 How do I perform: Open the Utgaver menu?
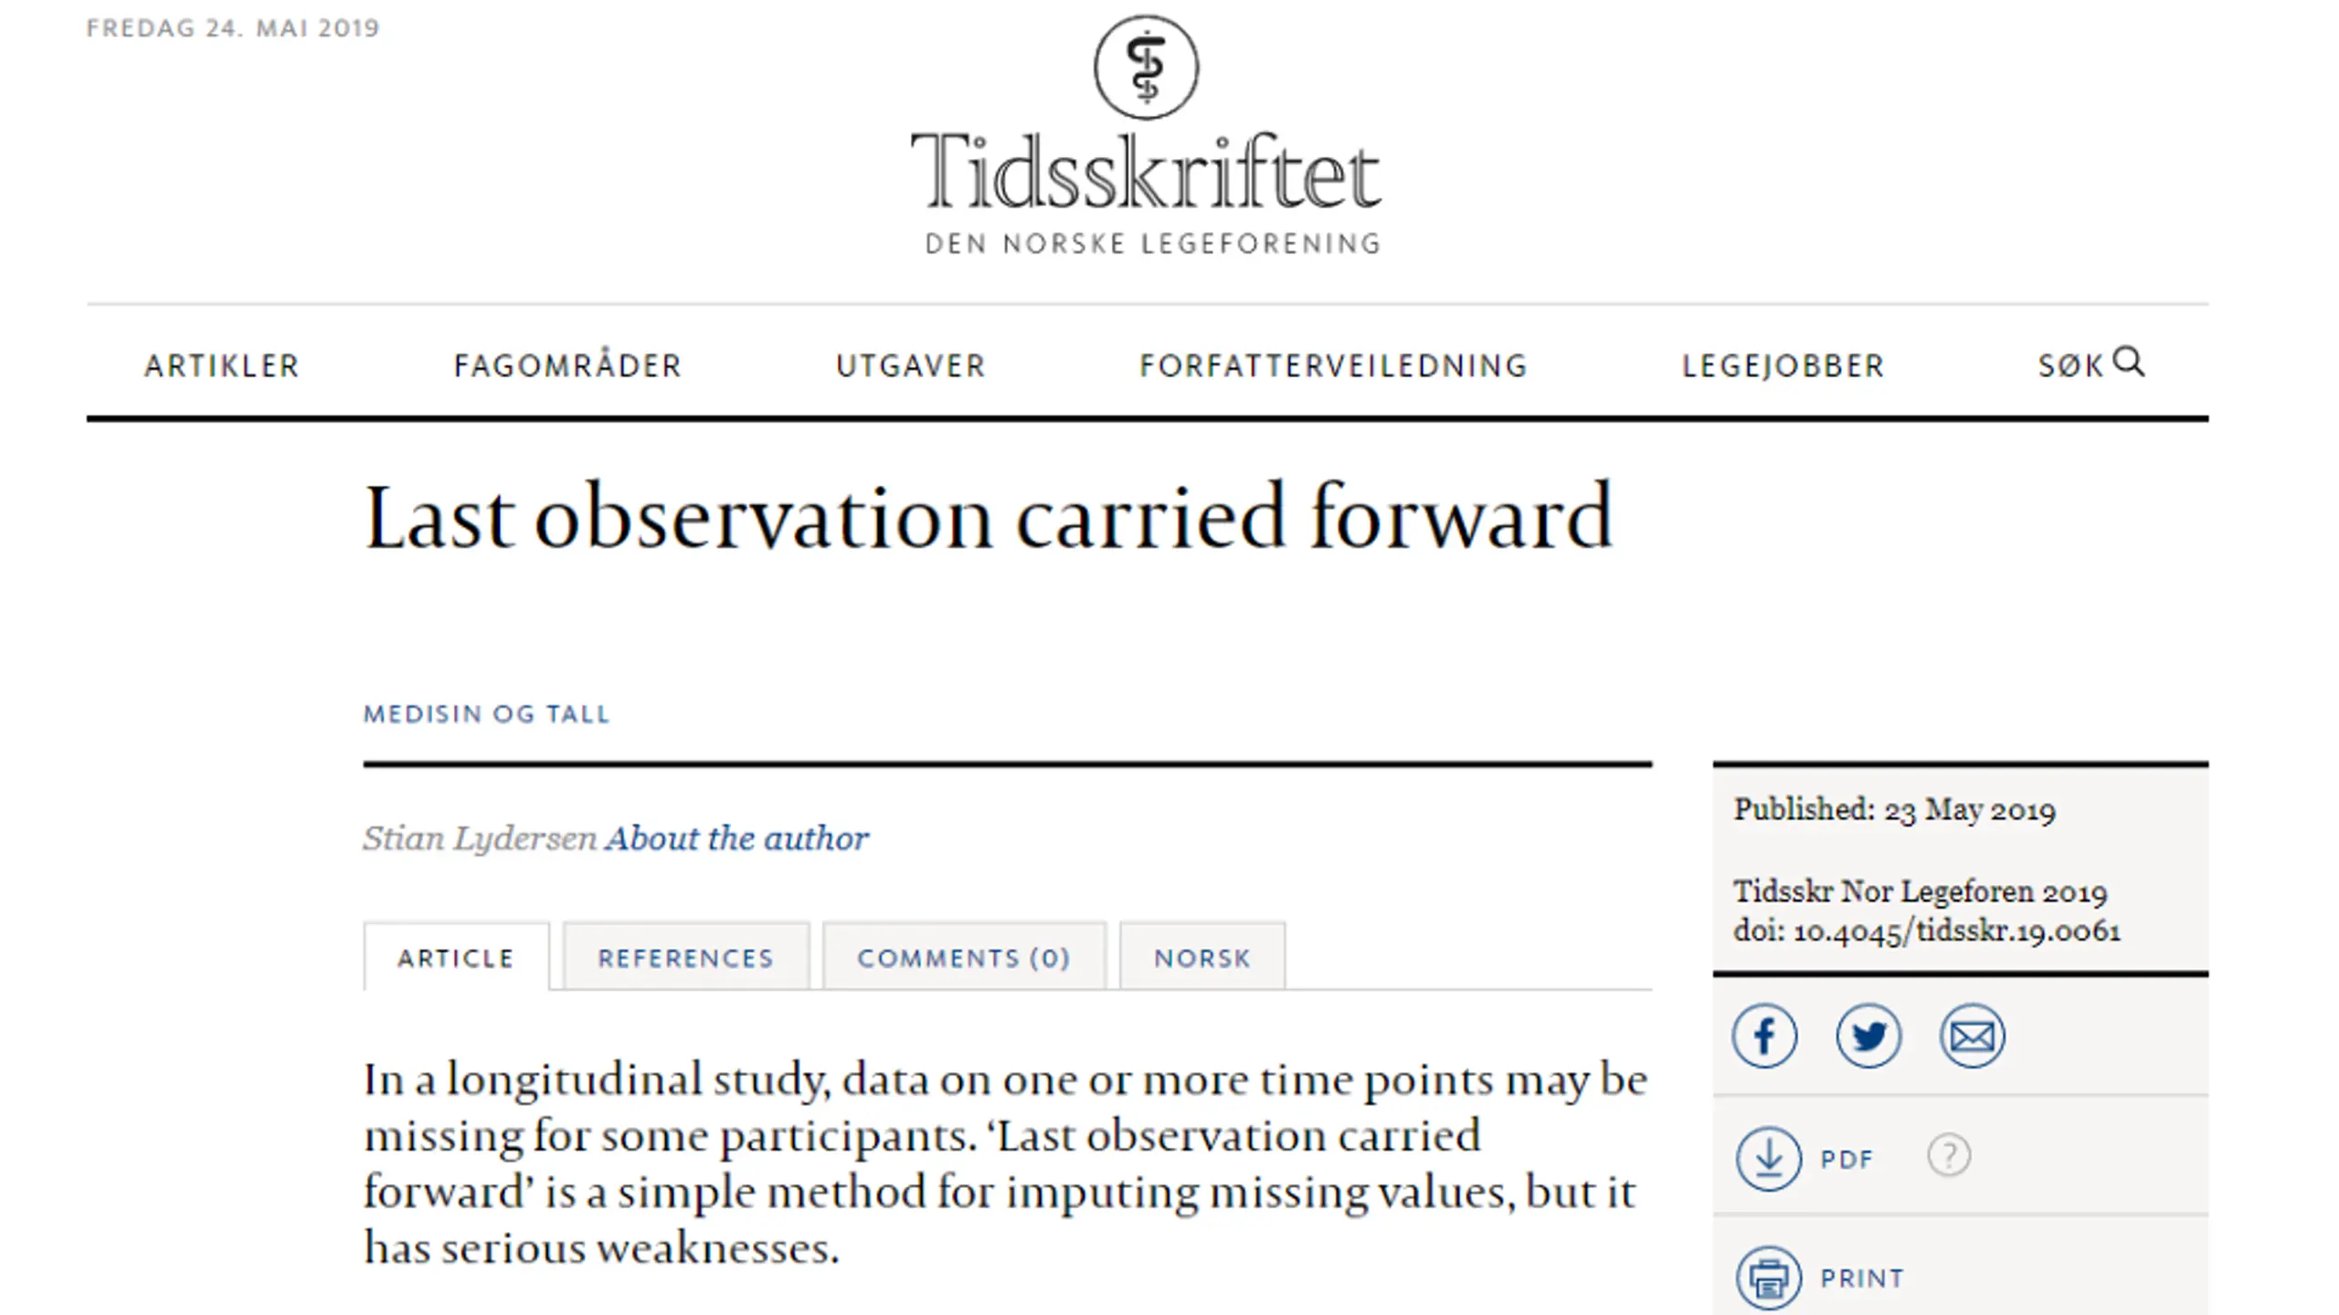click(x=911, y=366)
